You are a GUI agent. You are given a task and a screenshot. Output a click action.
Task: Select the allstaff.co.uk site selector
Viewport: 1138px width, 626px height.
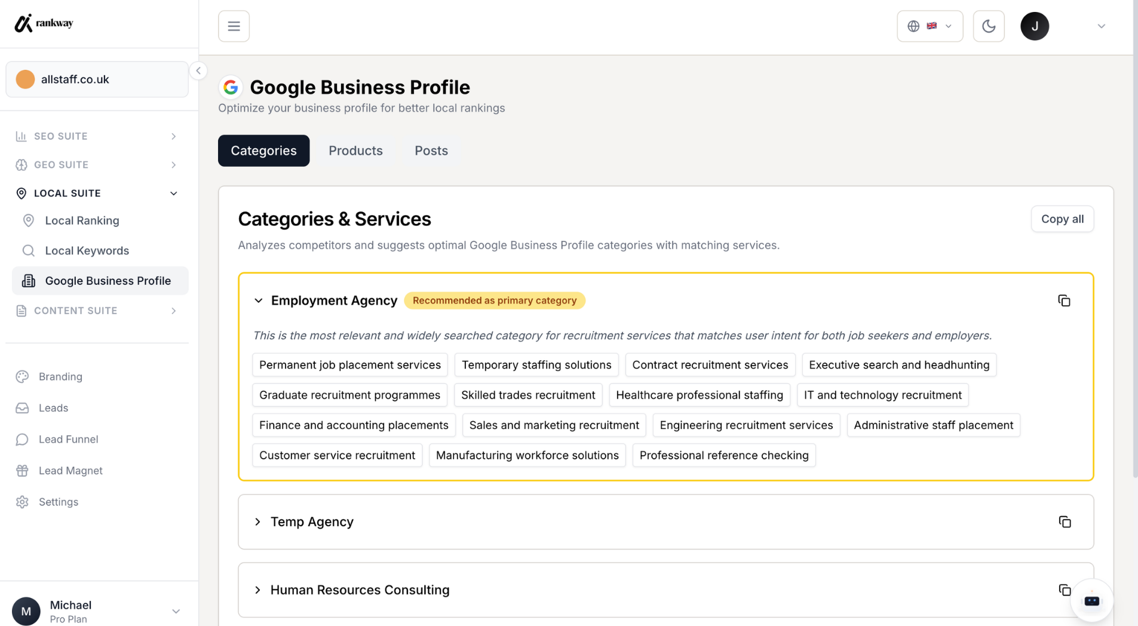(x=97, y=79)
